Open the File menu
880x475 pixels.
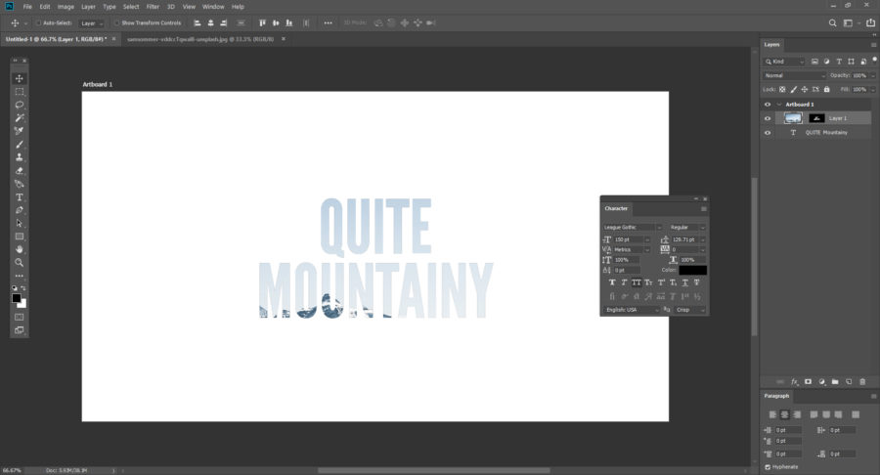(x=27, y=7)
